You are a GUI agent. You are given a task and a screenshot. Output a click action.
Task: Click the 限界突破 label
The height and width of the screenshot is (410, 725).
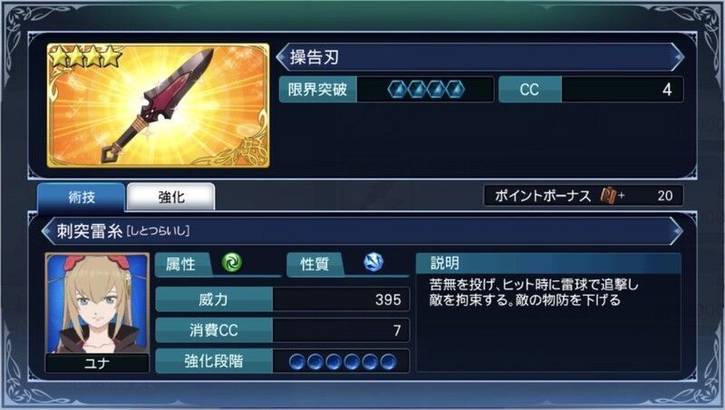pyautogui.click(x=318, y=89)
